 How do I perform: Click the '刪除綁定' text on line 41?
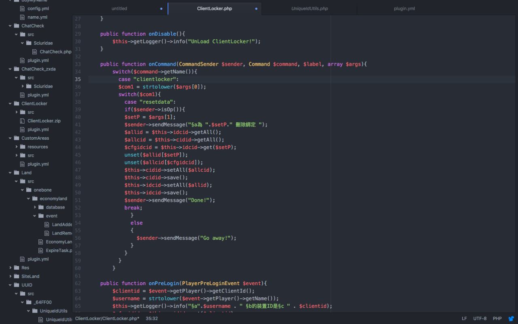[x=246, y=125]
